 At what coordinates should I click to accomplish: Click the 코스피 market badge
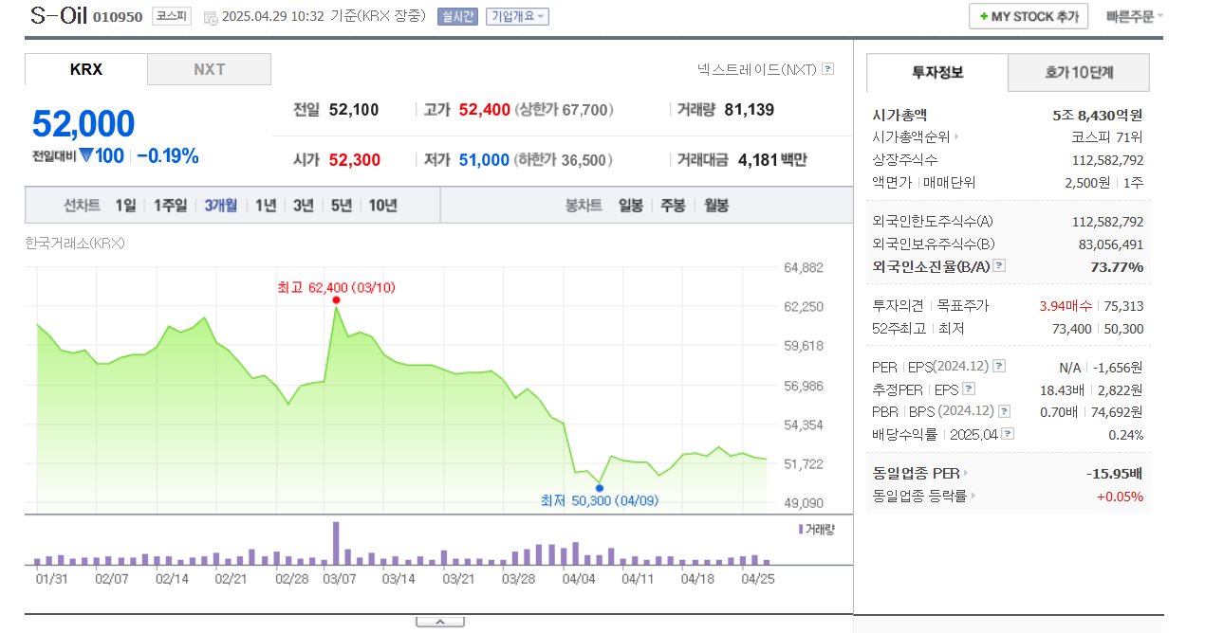point(172,16)
